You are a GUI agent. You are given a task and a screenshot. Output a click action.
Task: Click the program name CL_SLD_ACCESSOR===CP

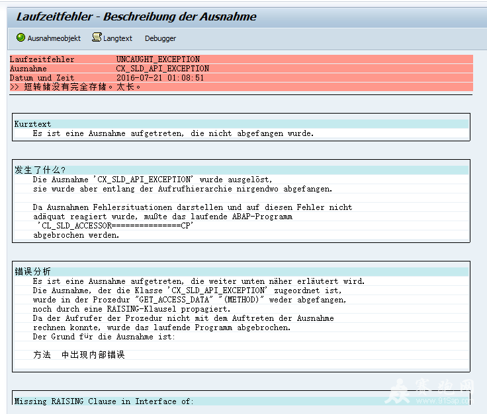tap(115, 226)
